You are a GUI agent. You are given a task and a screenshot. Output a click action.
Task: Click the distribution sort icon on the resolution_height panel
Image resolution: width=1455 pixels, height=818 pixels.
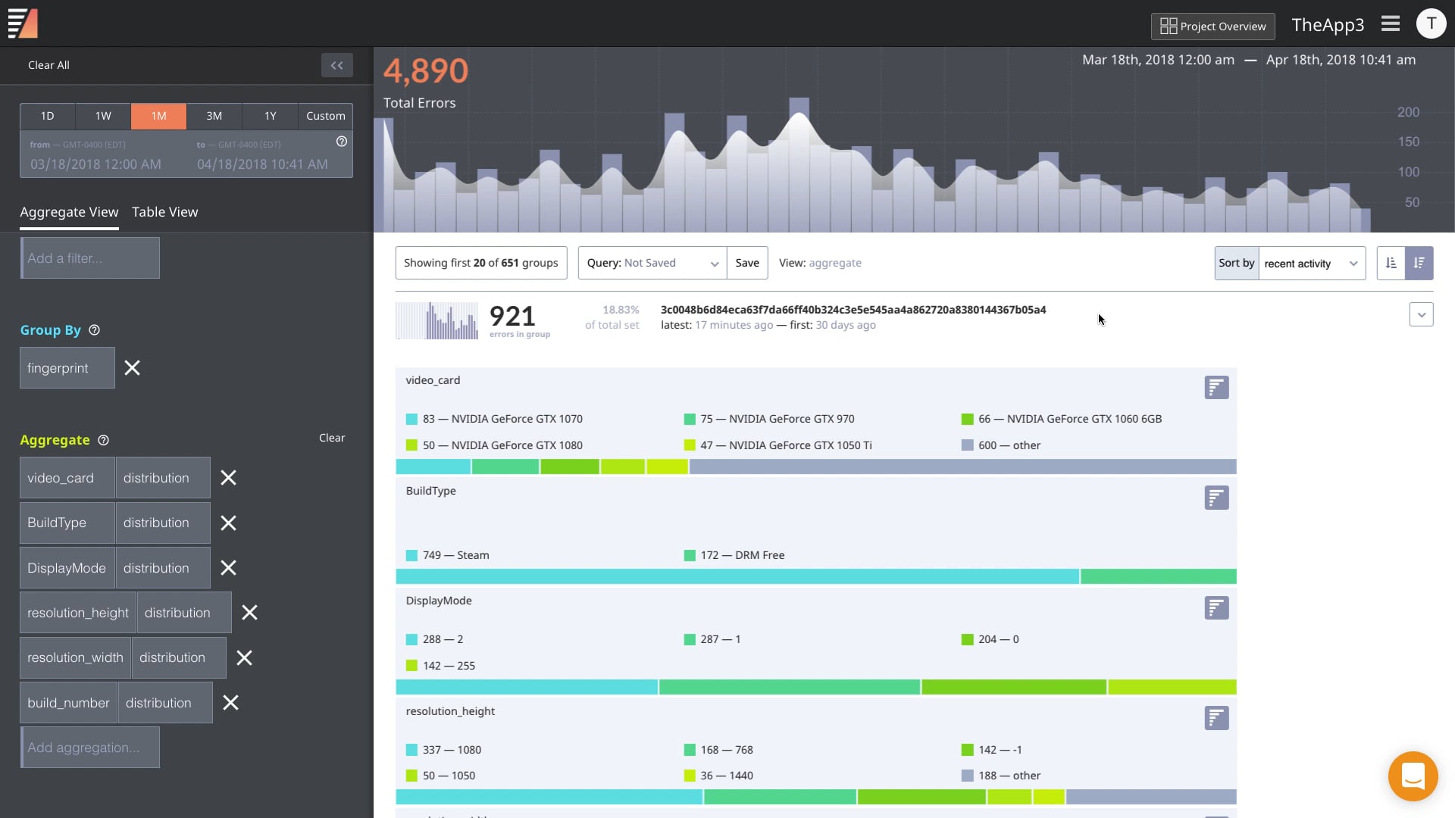pos(1216,718)
